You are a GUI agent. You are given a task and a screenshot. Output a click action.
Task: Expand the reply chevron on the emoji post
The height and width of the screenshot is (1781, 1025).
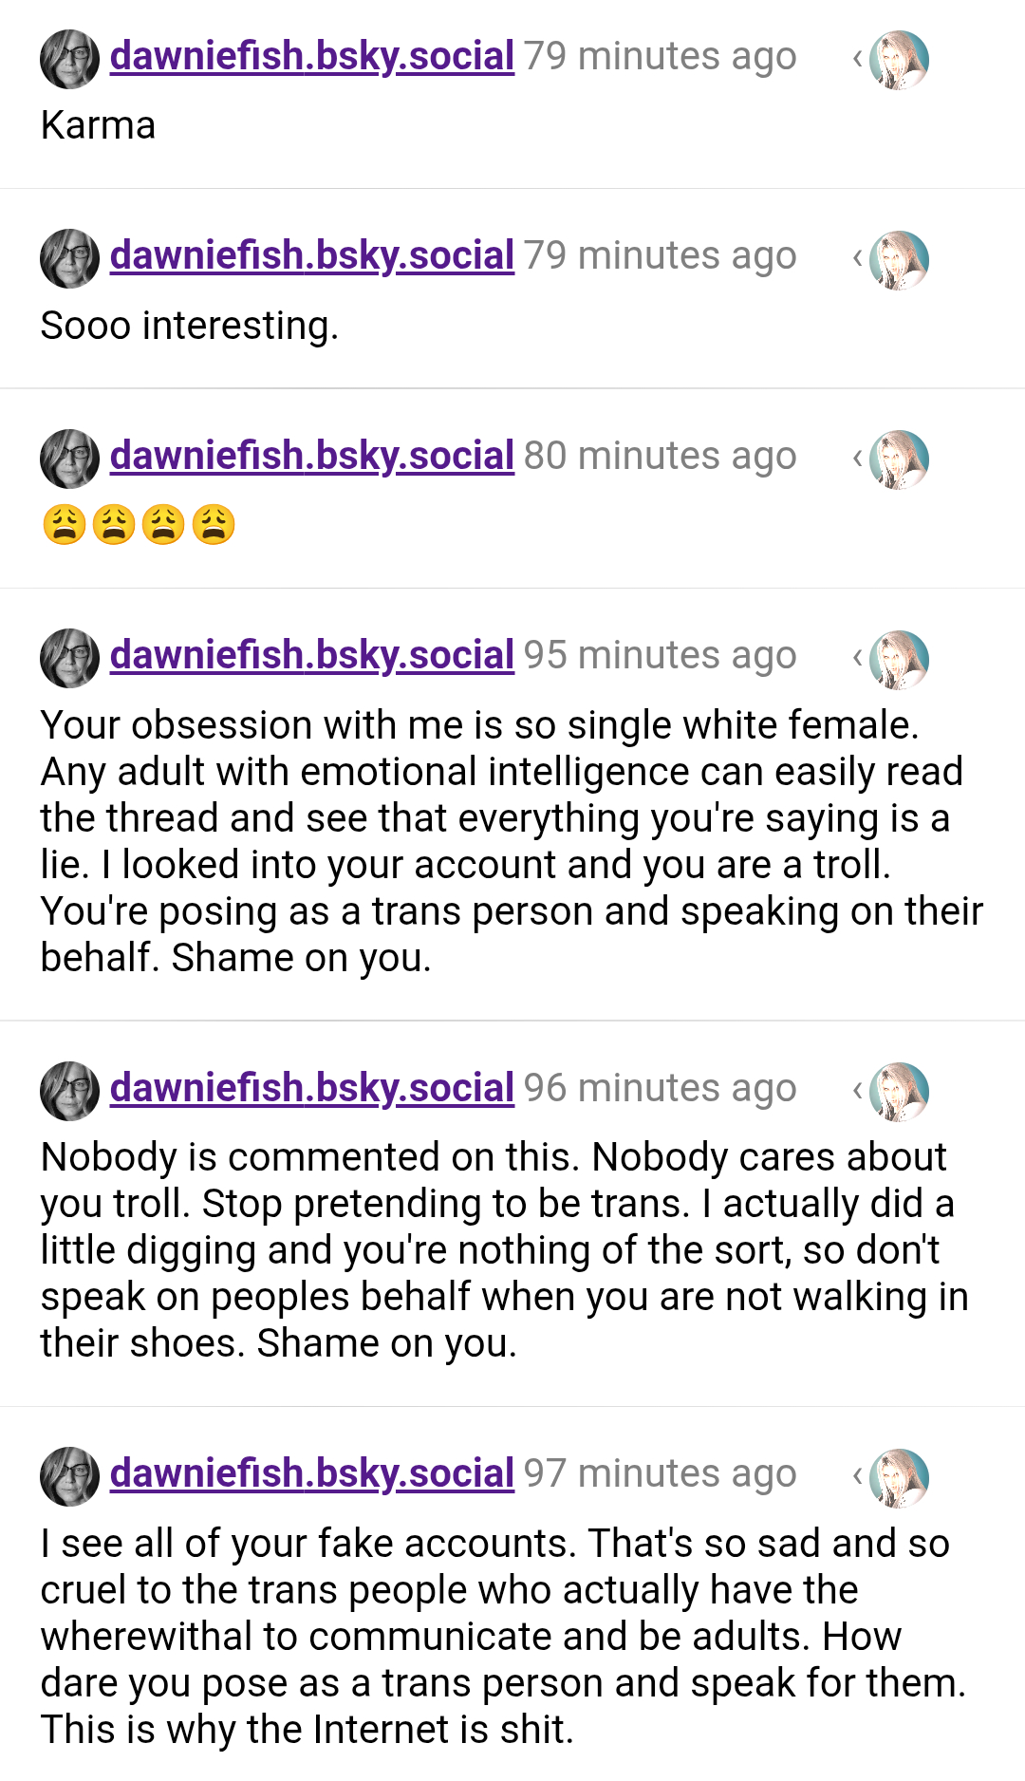(x=857, y=459)
